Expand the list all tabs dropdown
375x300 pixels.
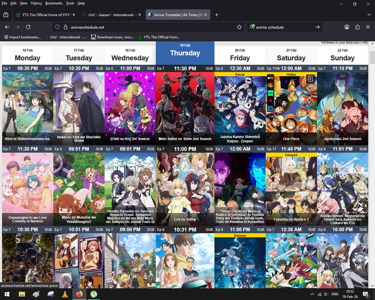pos(369,15)
